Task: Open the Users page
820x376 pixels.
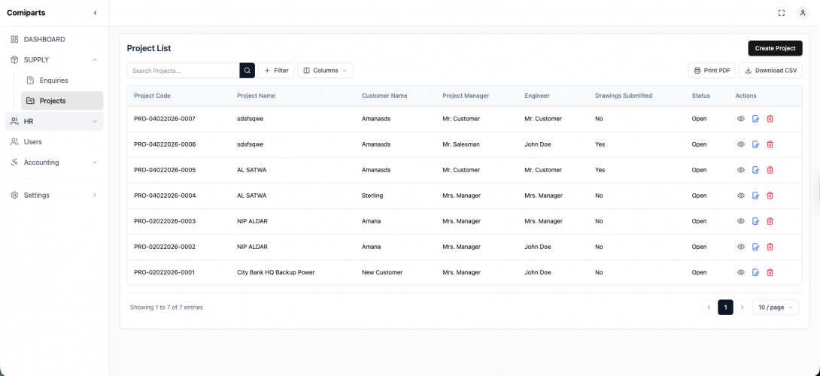Action: point(54,141)
